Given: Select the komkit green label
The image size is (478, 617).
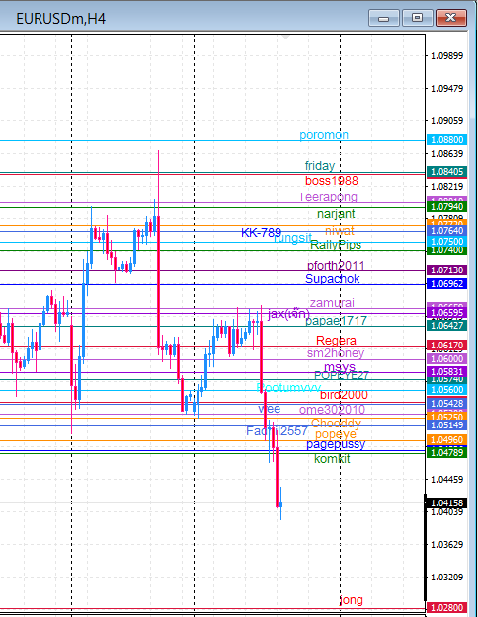Looking at the screenshot, I should (x=332, y=459).
